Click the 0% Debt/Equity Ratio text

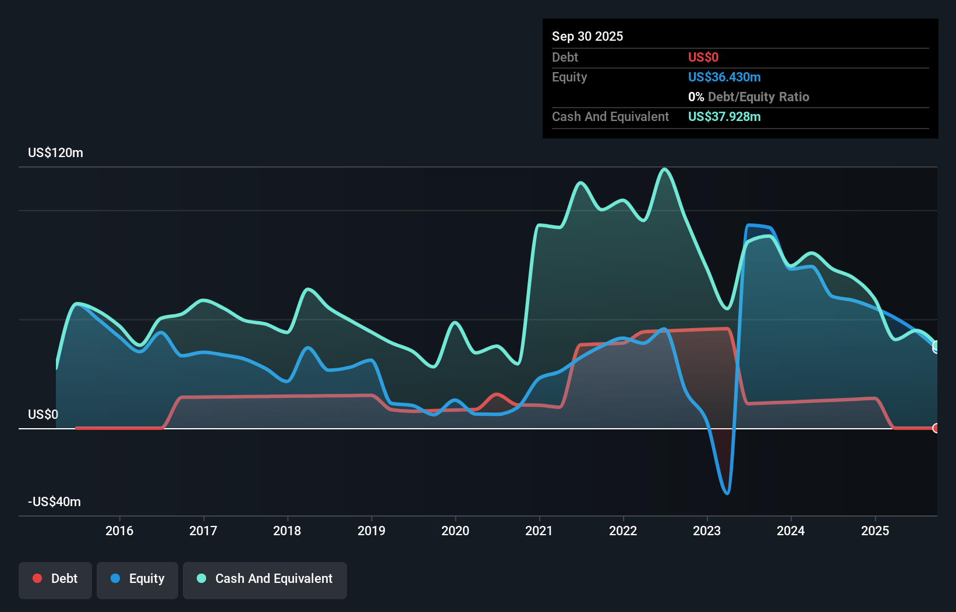tap(749, 97)
